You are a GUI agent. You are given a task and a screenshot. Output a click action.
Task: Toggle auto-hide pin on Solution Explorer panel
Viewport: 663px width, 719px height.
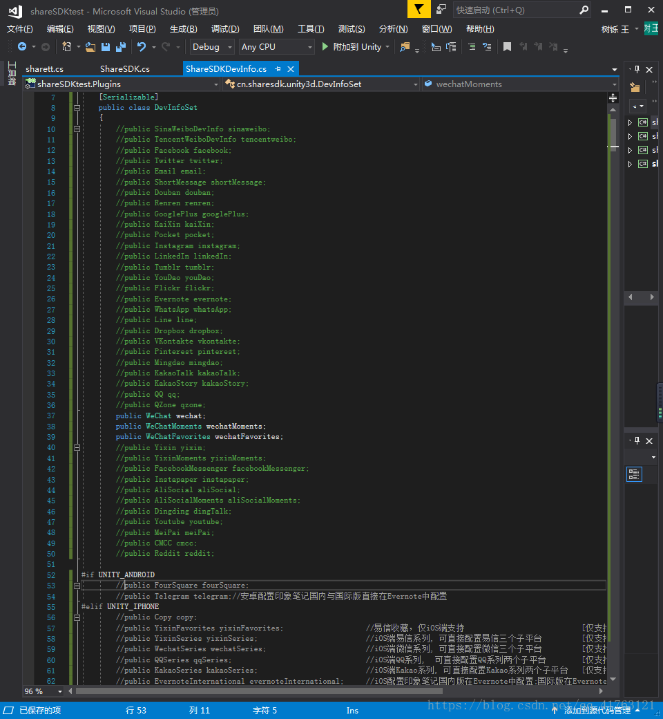637,69
